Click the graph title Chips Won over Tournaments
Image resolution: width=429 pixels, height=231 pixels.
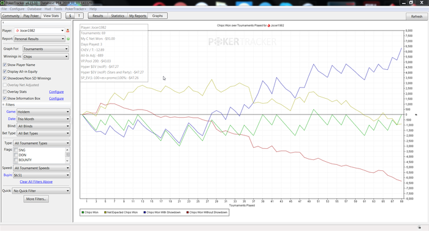pyautogui.click(x=250, y=26)
